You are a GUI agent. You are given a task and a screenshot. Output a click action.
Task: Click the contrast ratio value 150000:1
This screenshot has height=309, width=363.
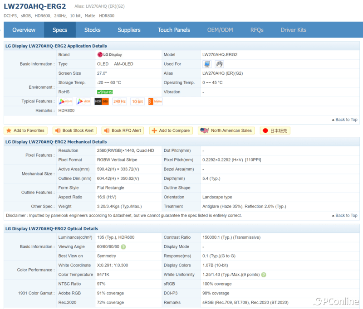[231, 237]
